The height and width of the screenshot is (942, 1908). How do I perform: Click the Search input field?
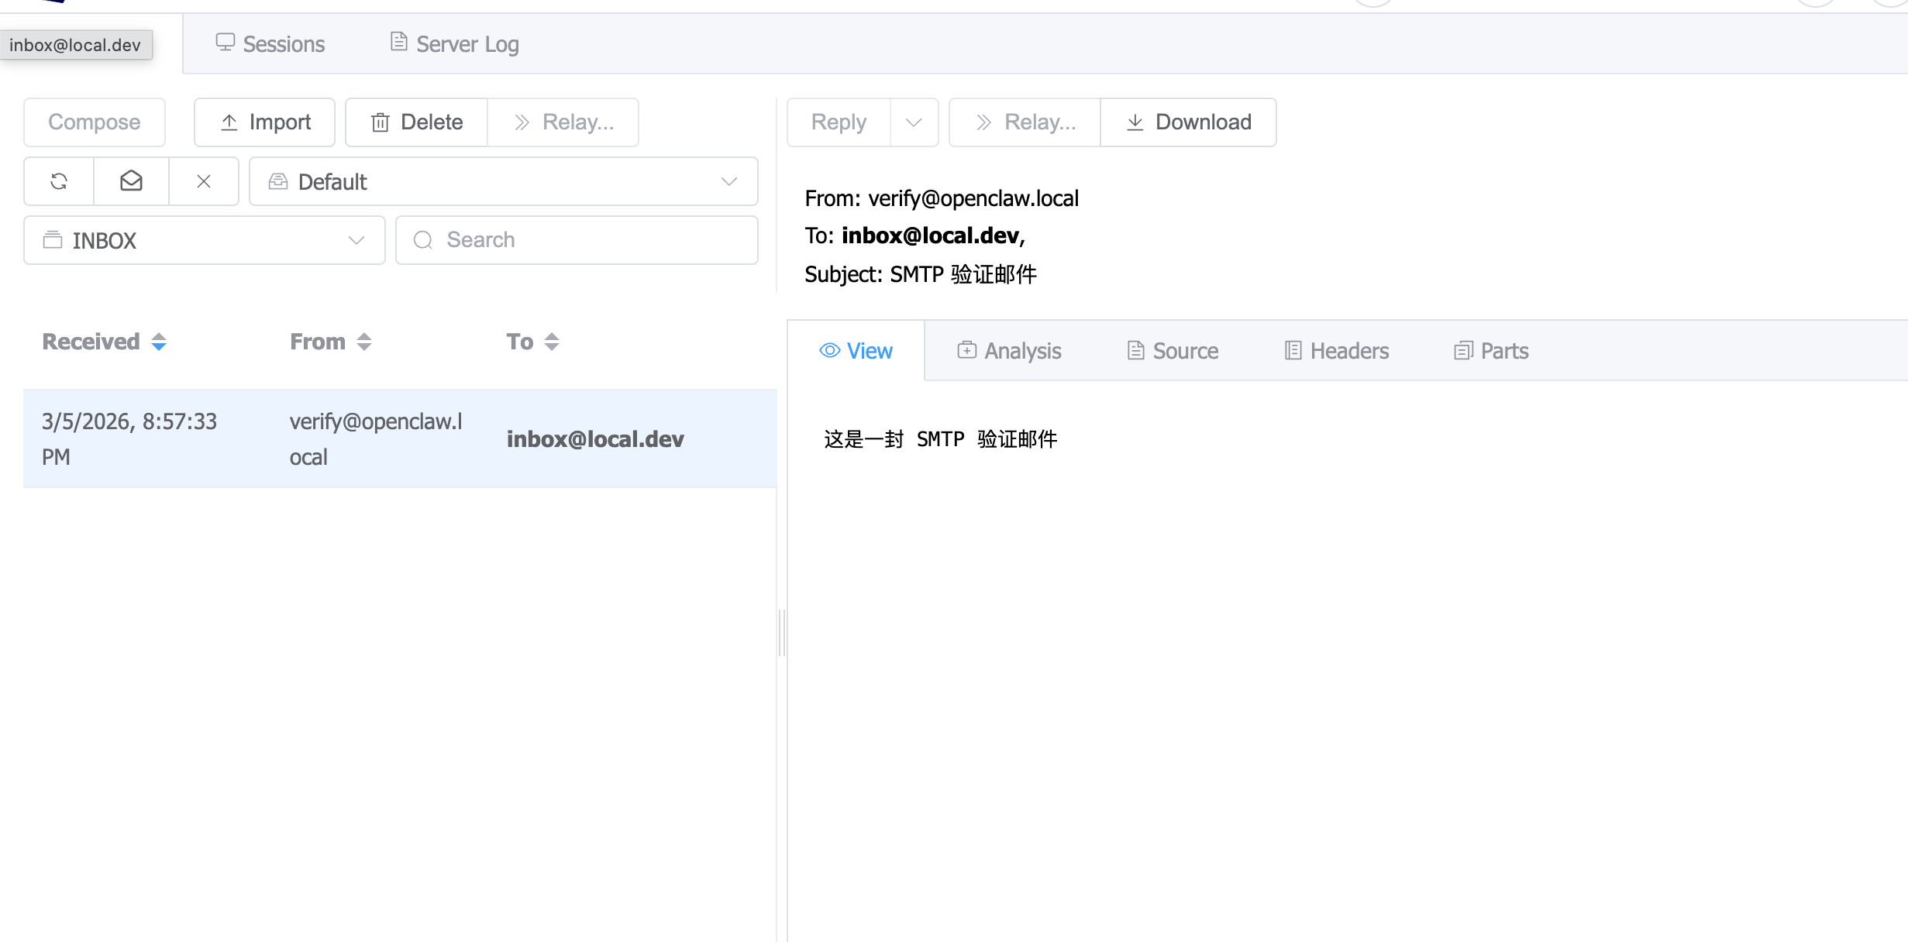577,240
